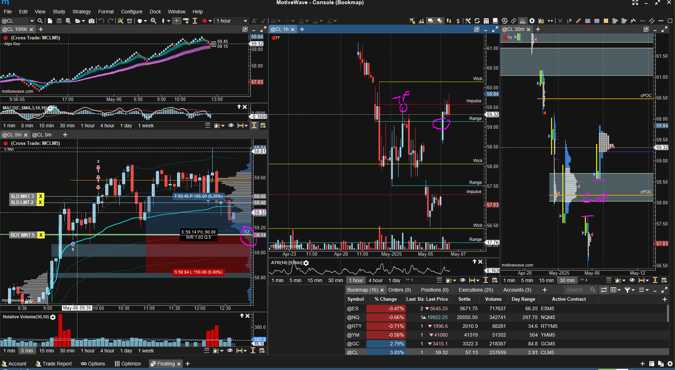Screen dimensions: 675x370
Task: Open the Strategy menu
Action: 81,12
